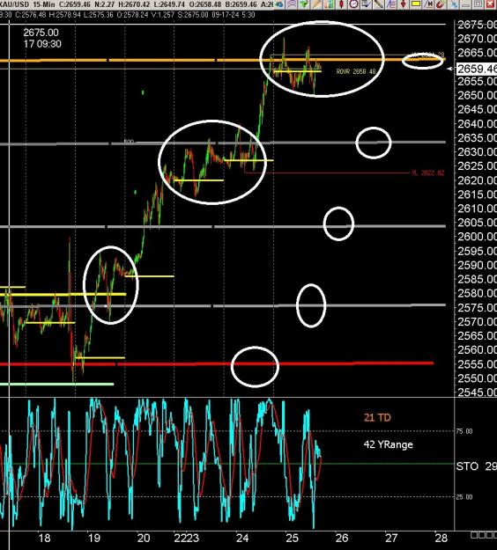Open the bar chart style icon
497x550 pixels.
tap(329, 4)
